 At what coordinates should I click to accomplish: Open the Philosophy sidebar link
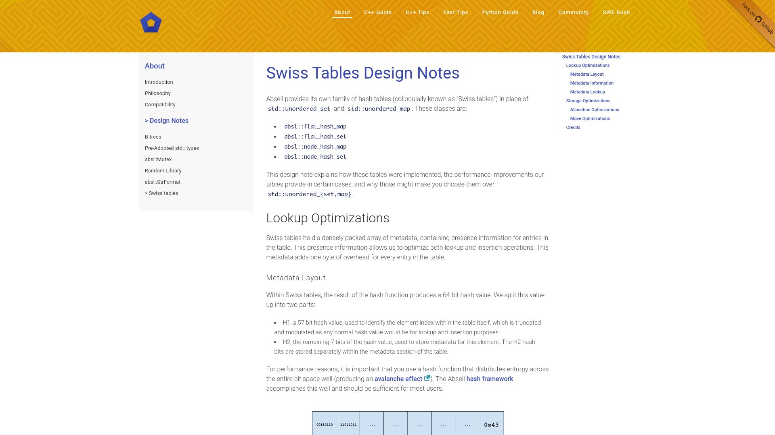coord(157,93)
